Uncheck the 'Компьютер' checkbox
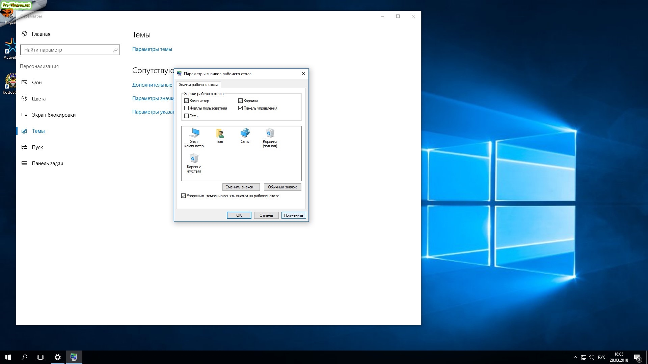648x364 pixels. click(x=186, y=101)
